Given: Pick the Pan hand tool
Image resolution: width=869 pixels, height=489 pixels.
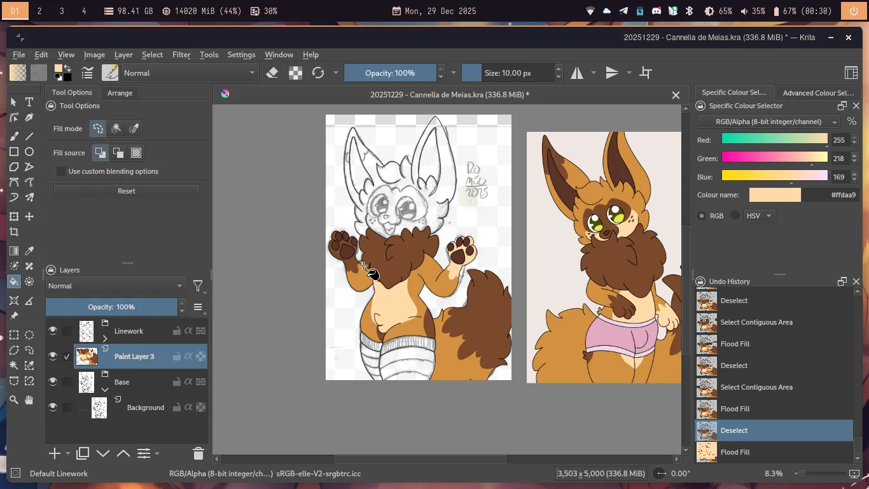Looking at the screenshot, I should [x=29, y=400].
